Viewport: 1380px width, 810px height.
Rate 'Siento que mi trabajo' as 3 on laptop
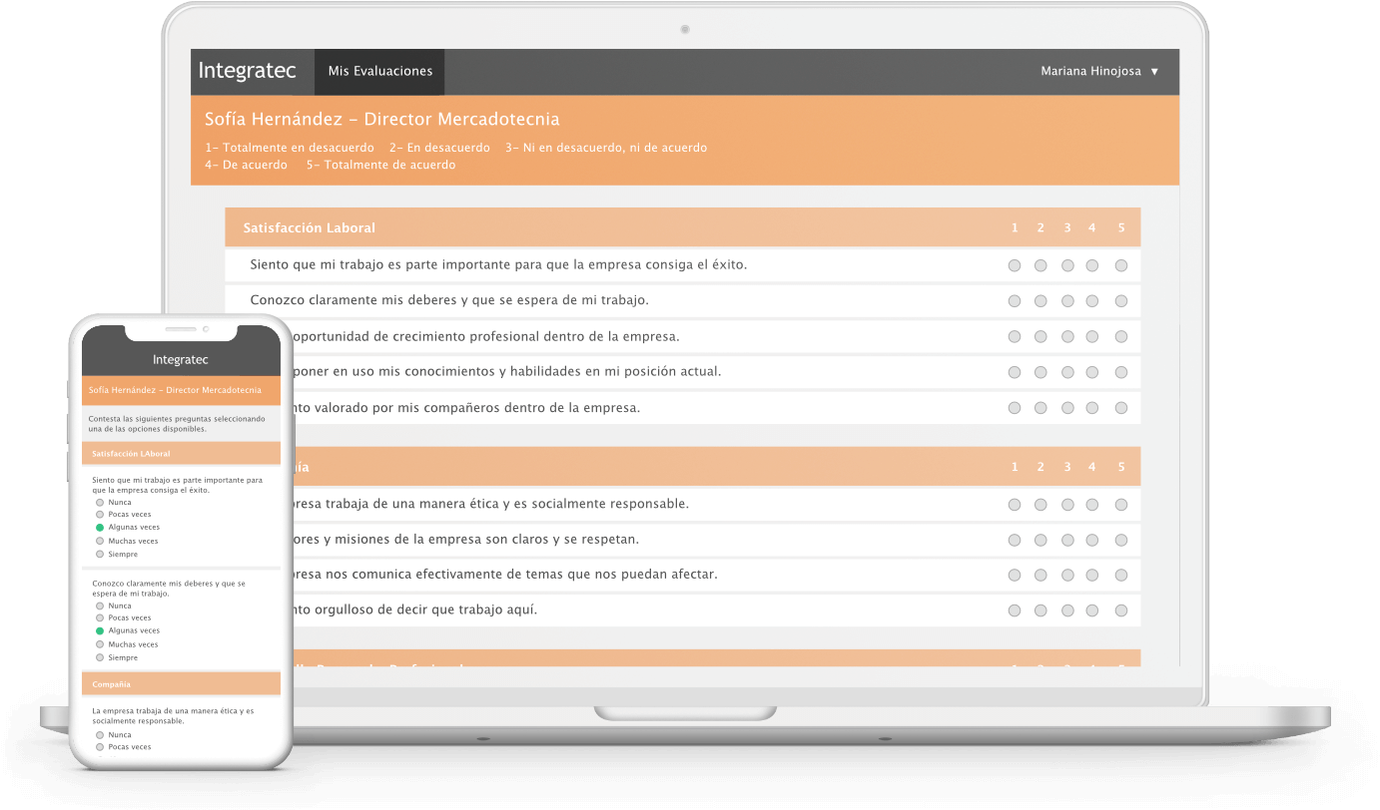coord(1067,266)
